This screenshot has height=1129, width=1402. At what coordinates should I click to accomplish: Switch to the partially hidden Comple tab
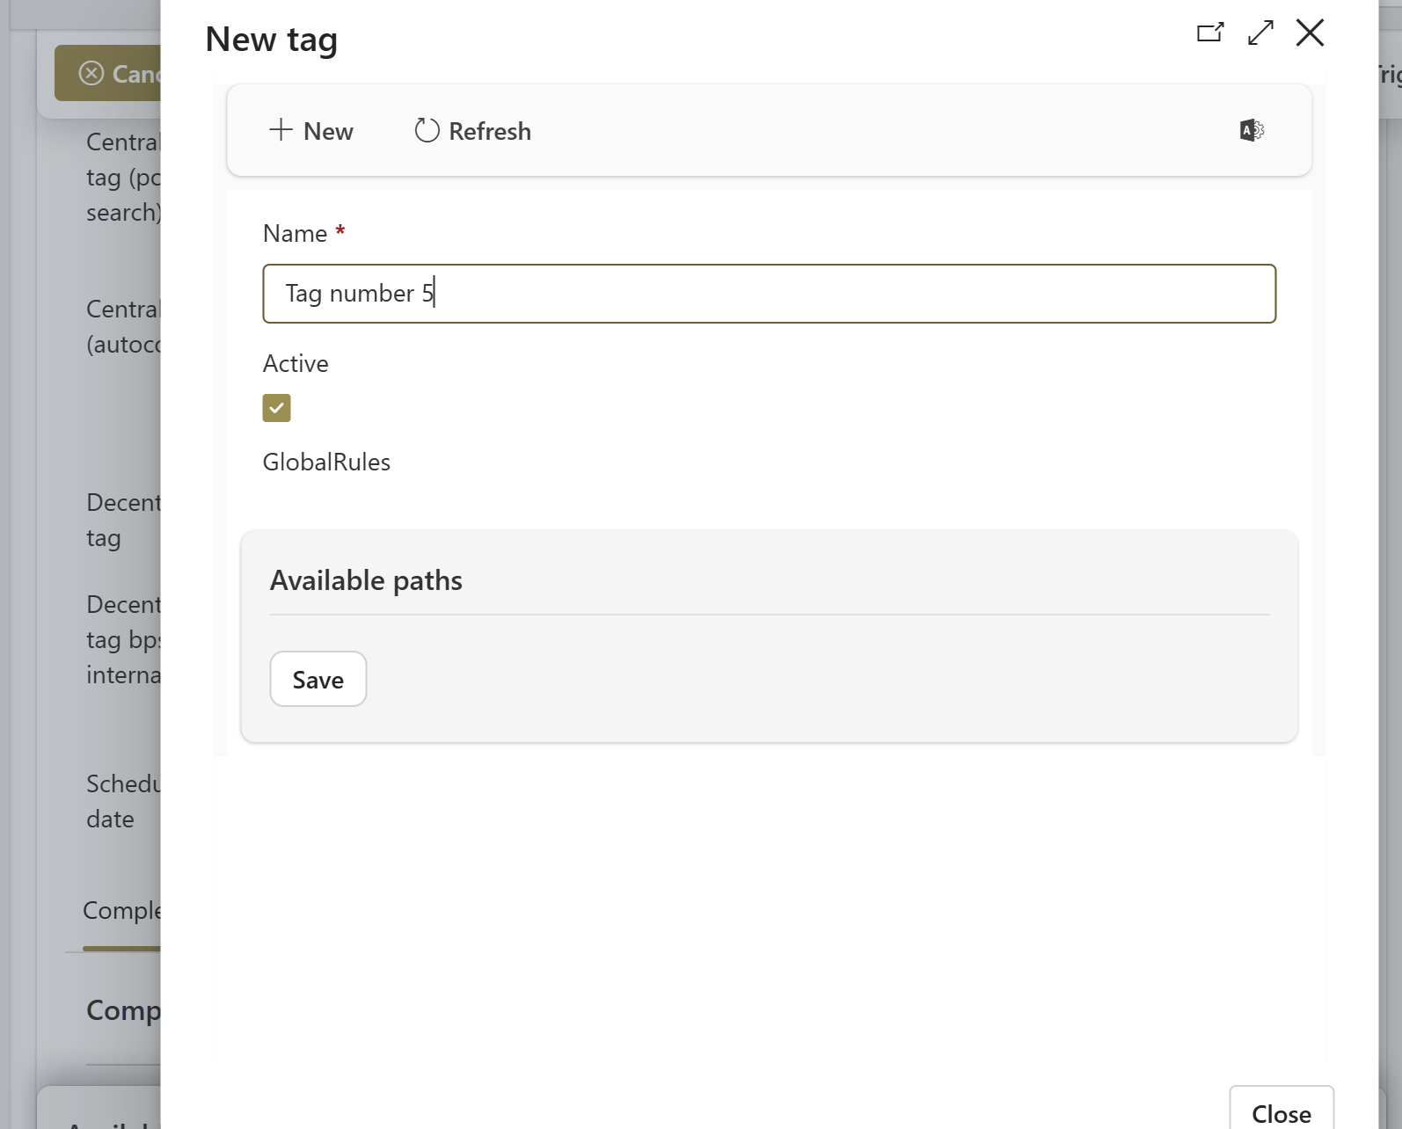[121, 911]
